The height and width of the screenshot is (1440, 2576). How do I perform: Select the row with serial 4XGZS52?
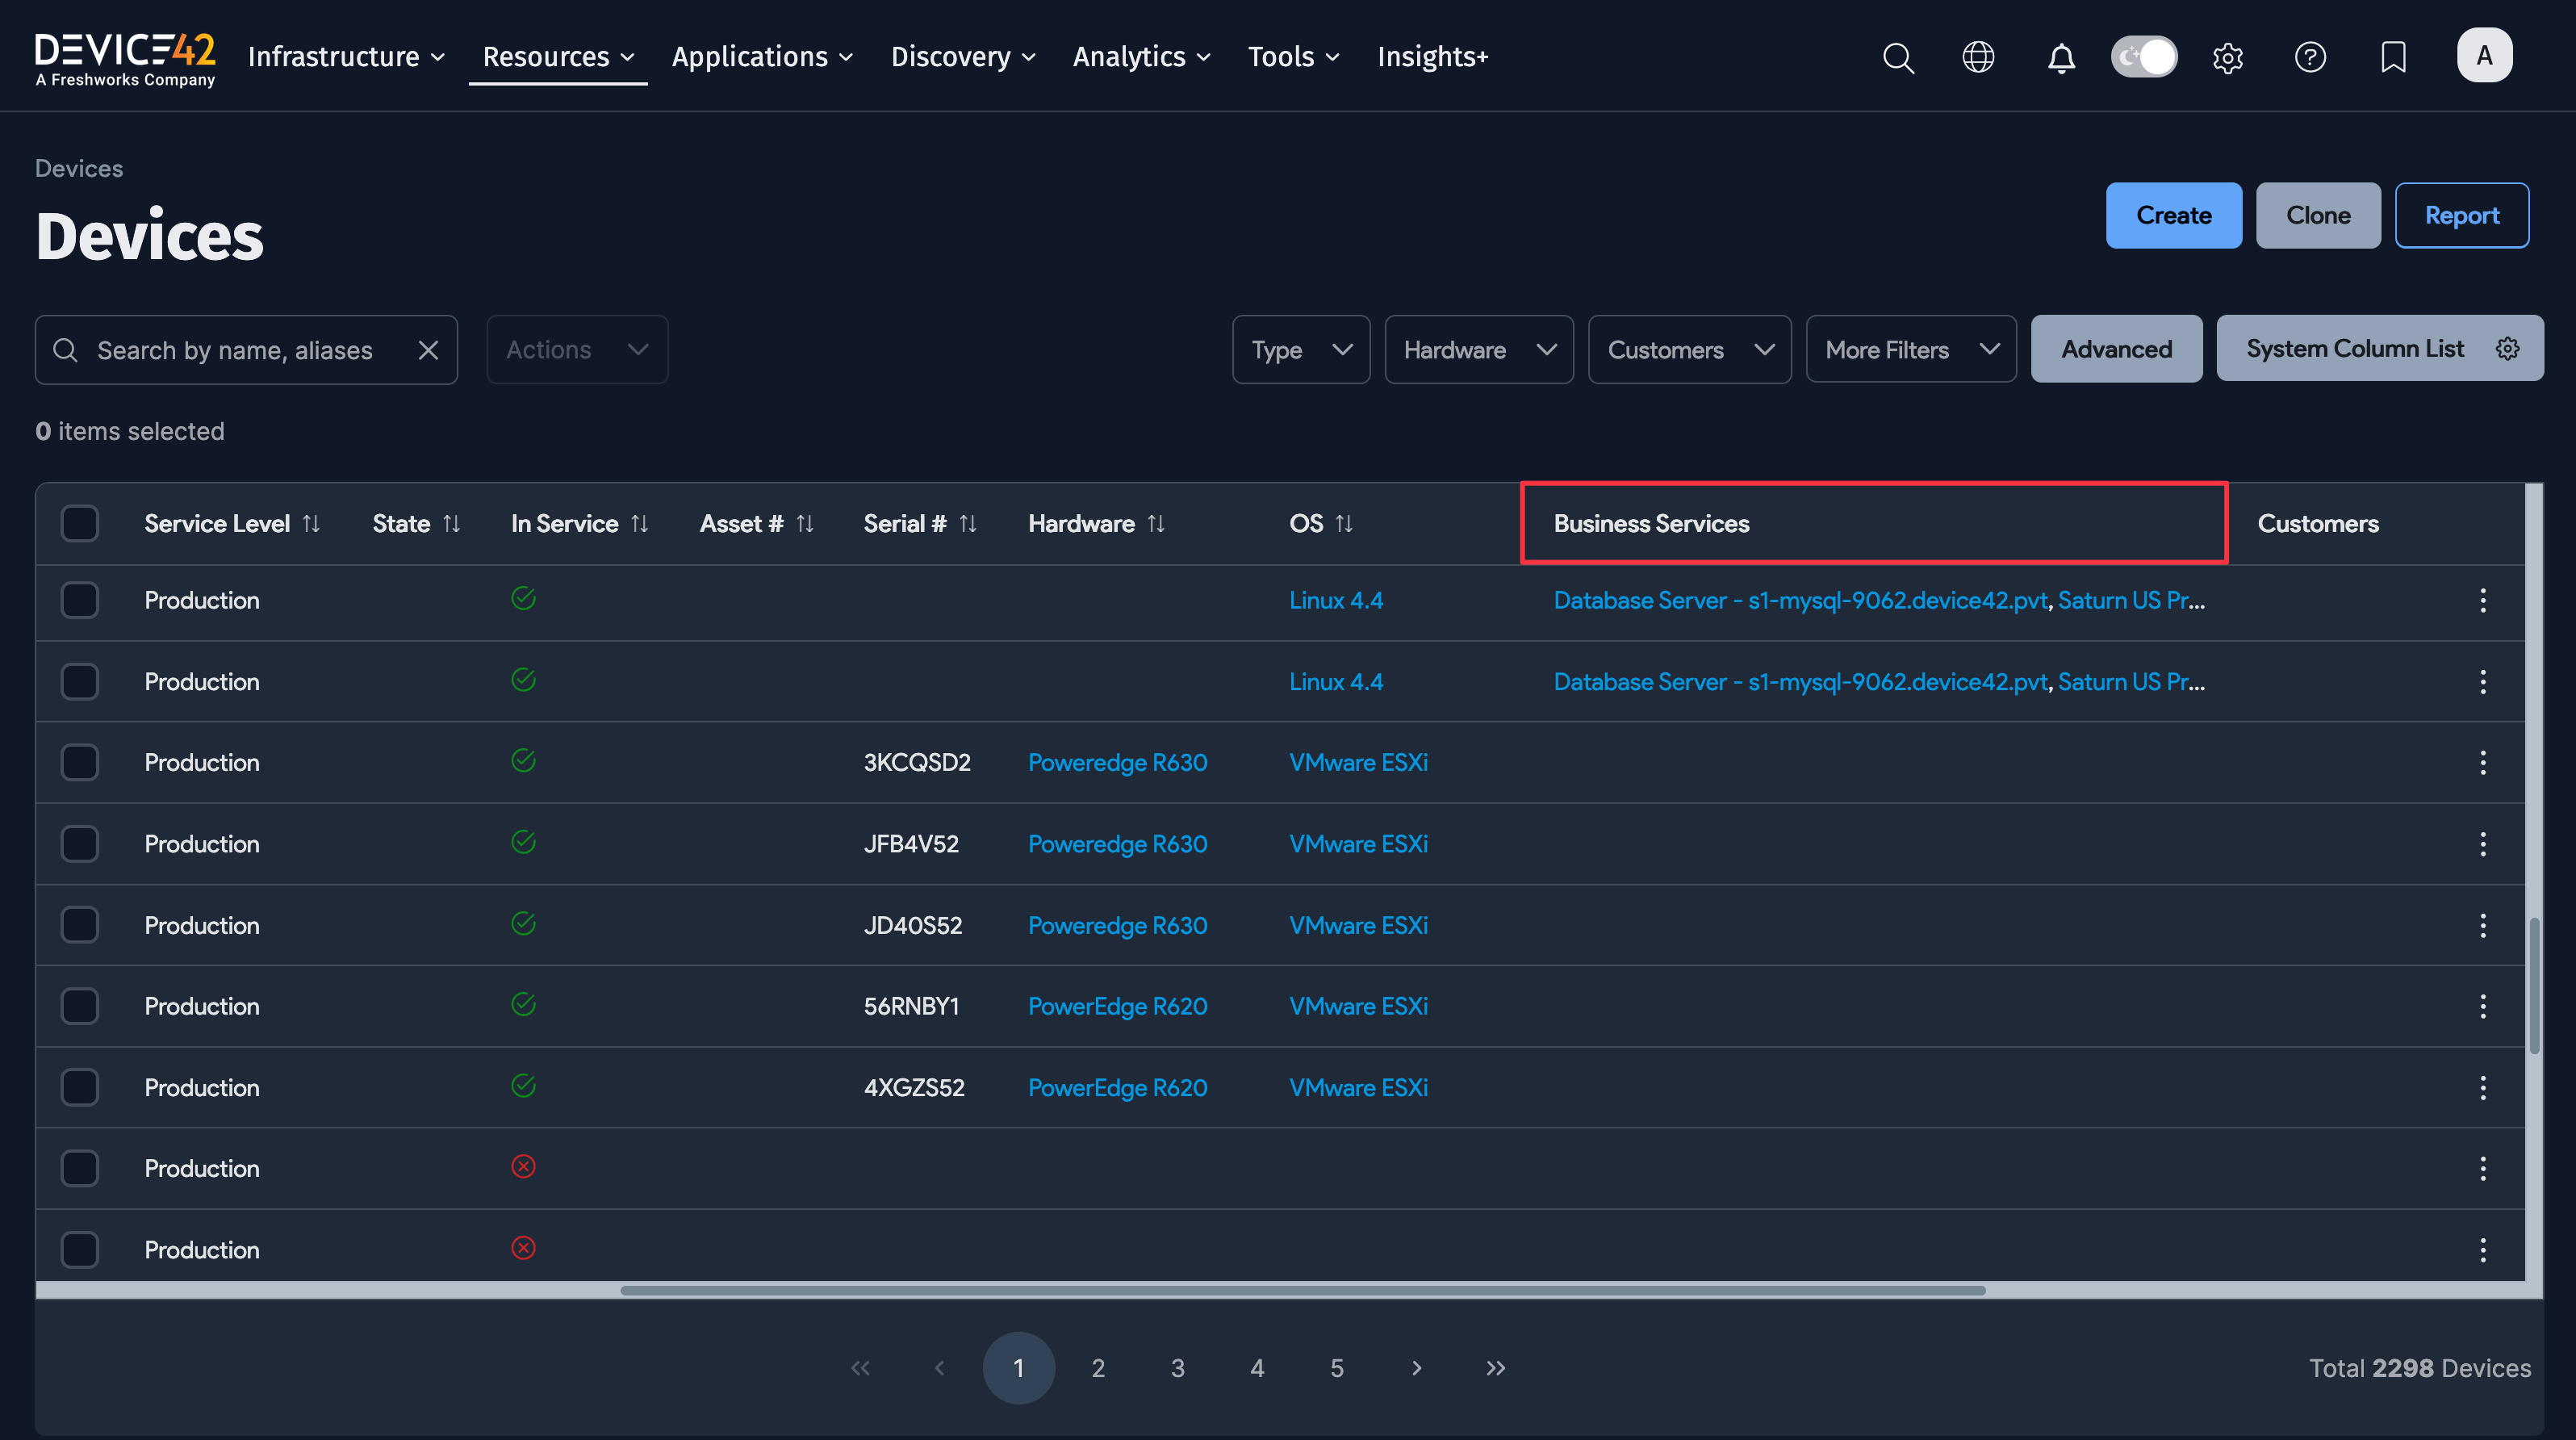pyautogui.click(x=80, y=1088)
